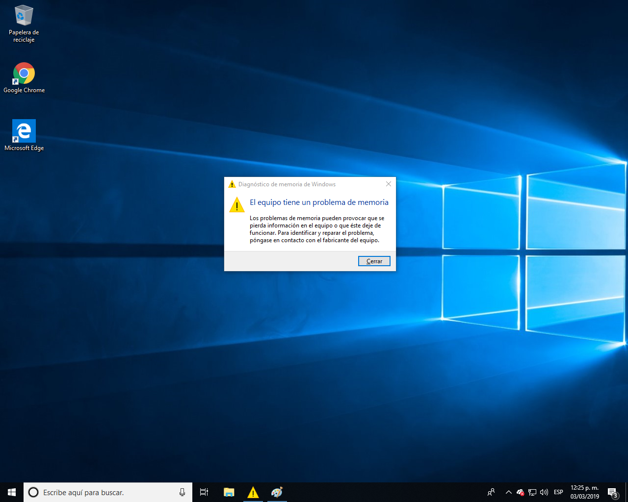
Task: Select the memory diagnostic warning taskbar icon
Action: pyautogui.click(x=253, y=492)
